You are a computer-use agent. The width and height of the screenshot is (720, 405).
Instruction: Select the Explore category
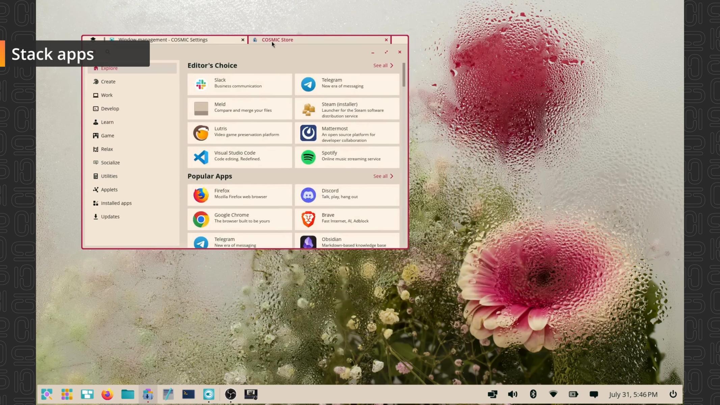[x=132, y=68]
